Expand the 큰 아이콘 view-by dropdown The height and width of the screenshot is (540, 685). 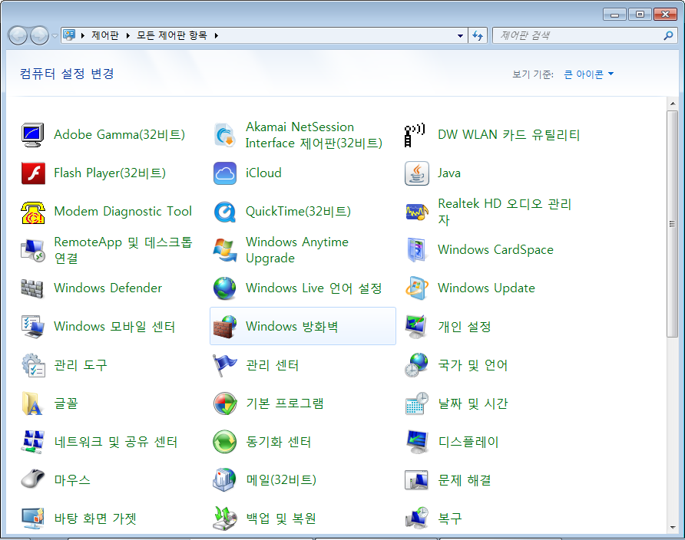pos(588,74)
